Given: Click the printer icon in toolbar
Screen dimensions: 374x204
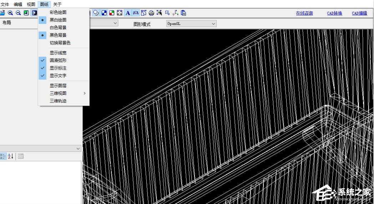Looking at the screenshot, I should pos(151,13).
